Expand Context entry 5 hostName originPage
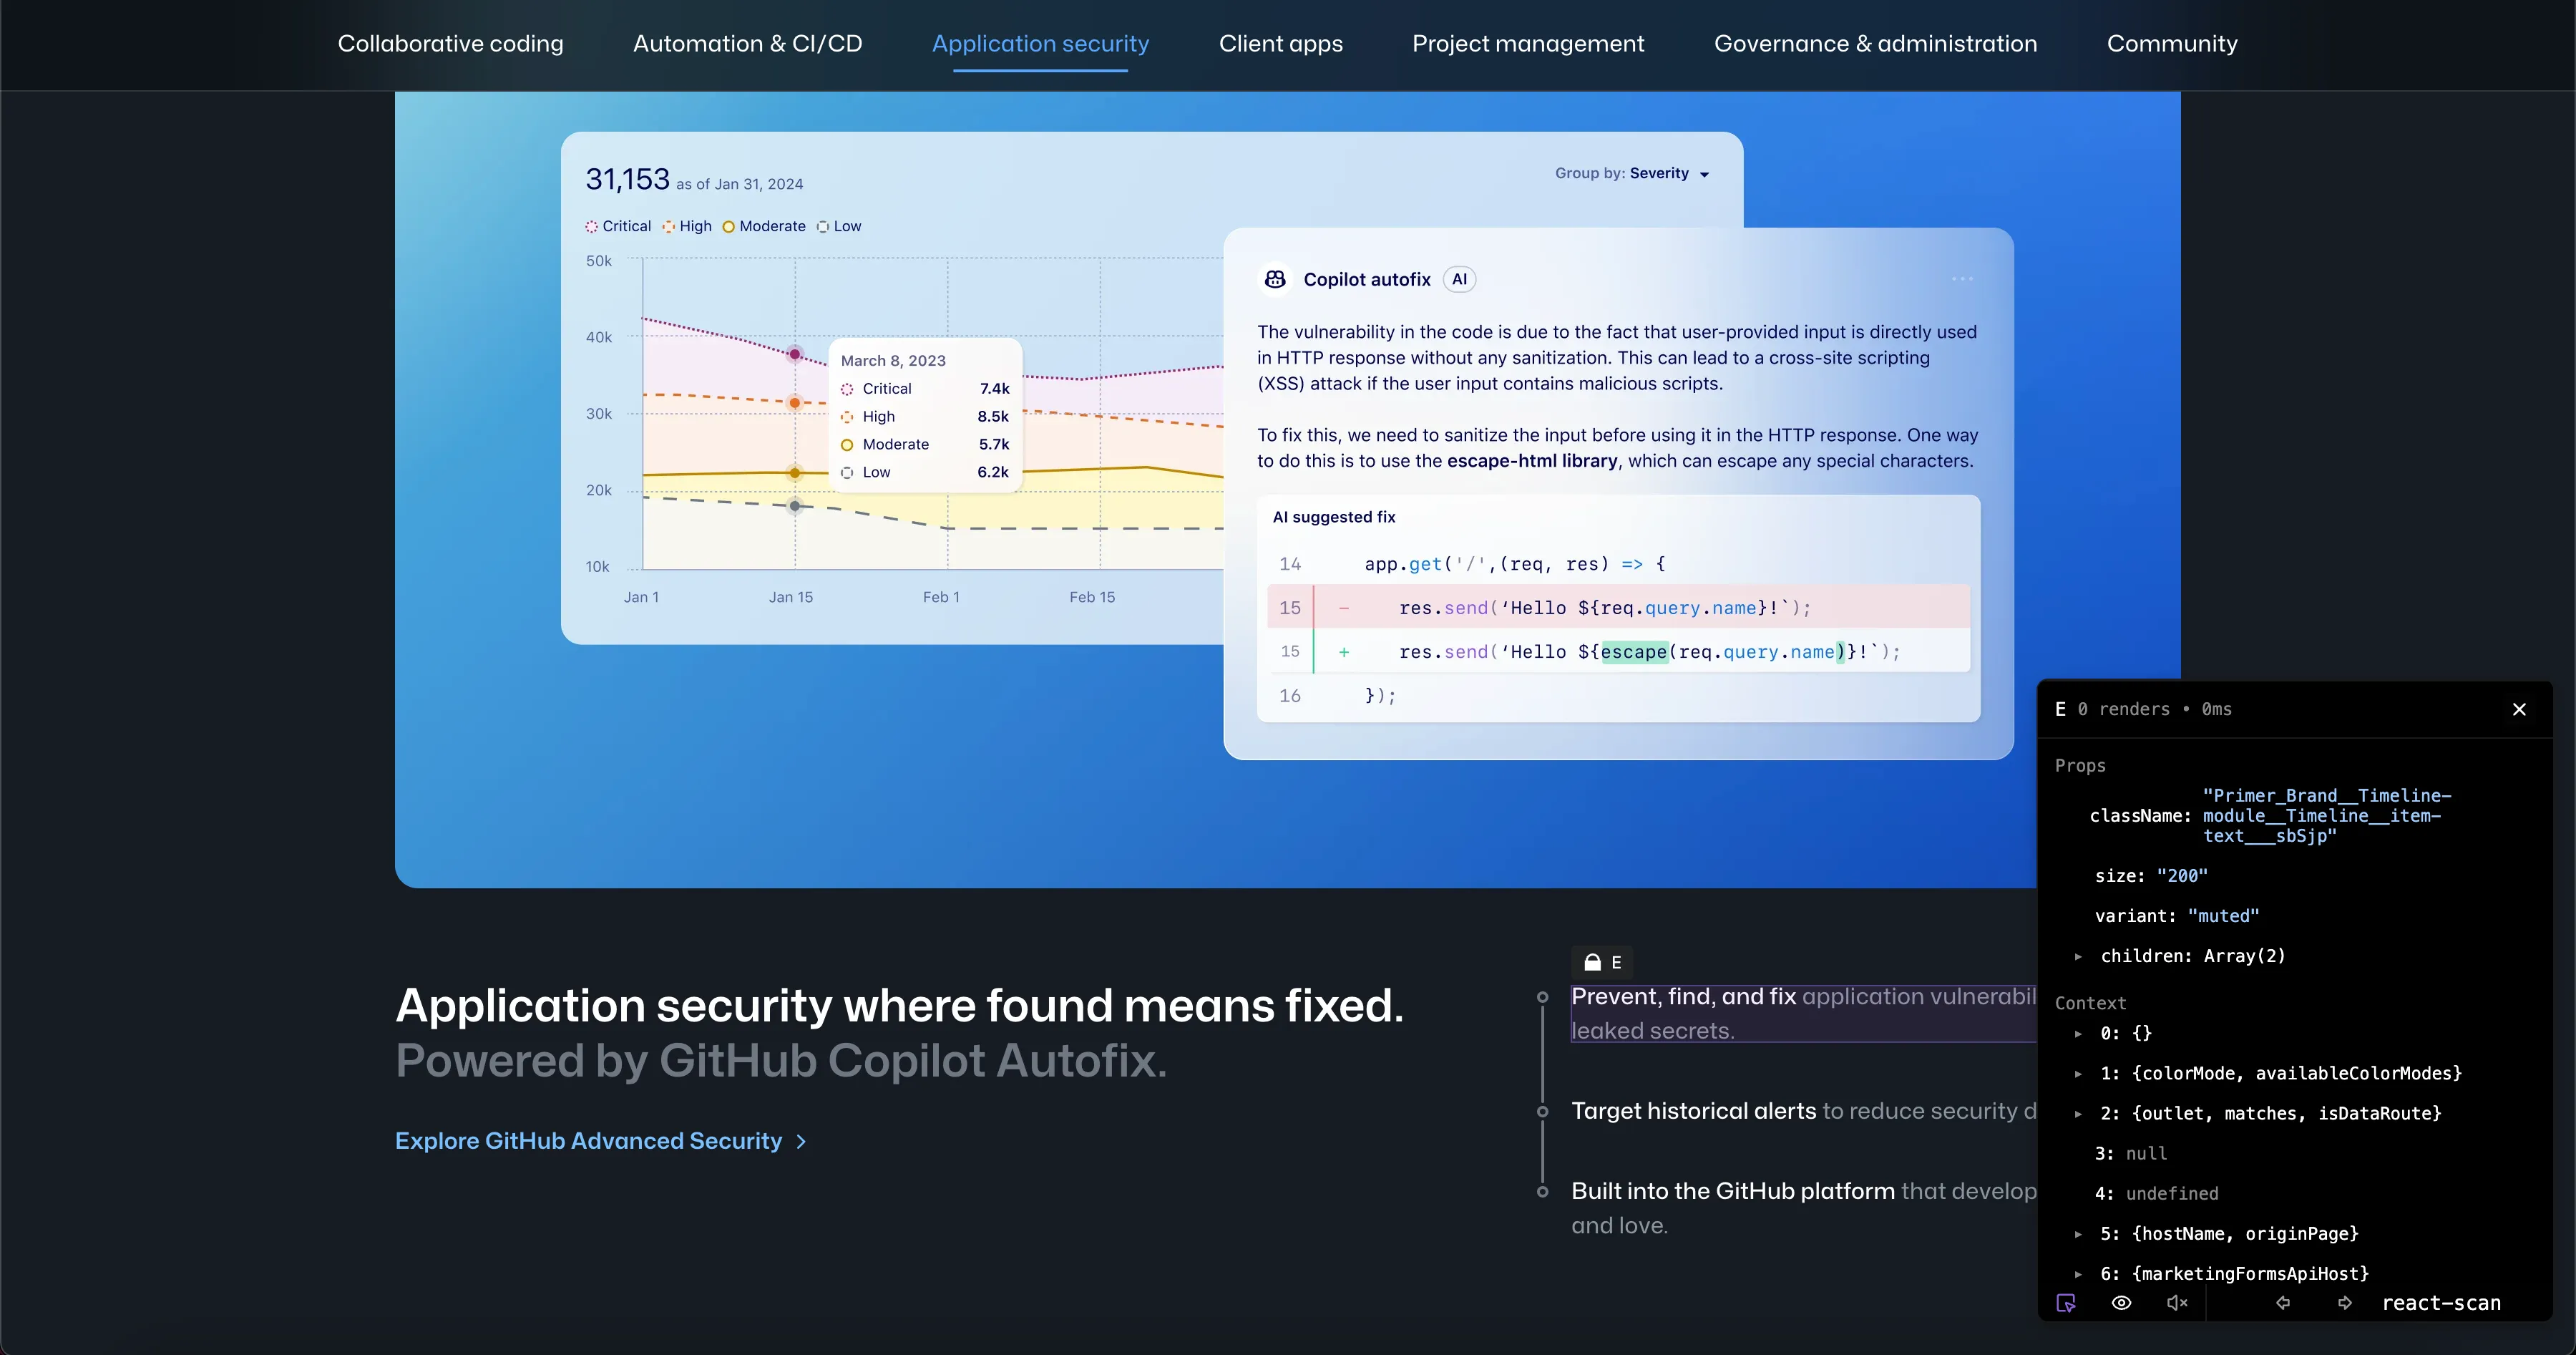Screen dimensions: 2576x1355 tap(2078, 1234)
